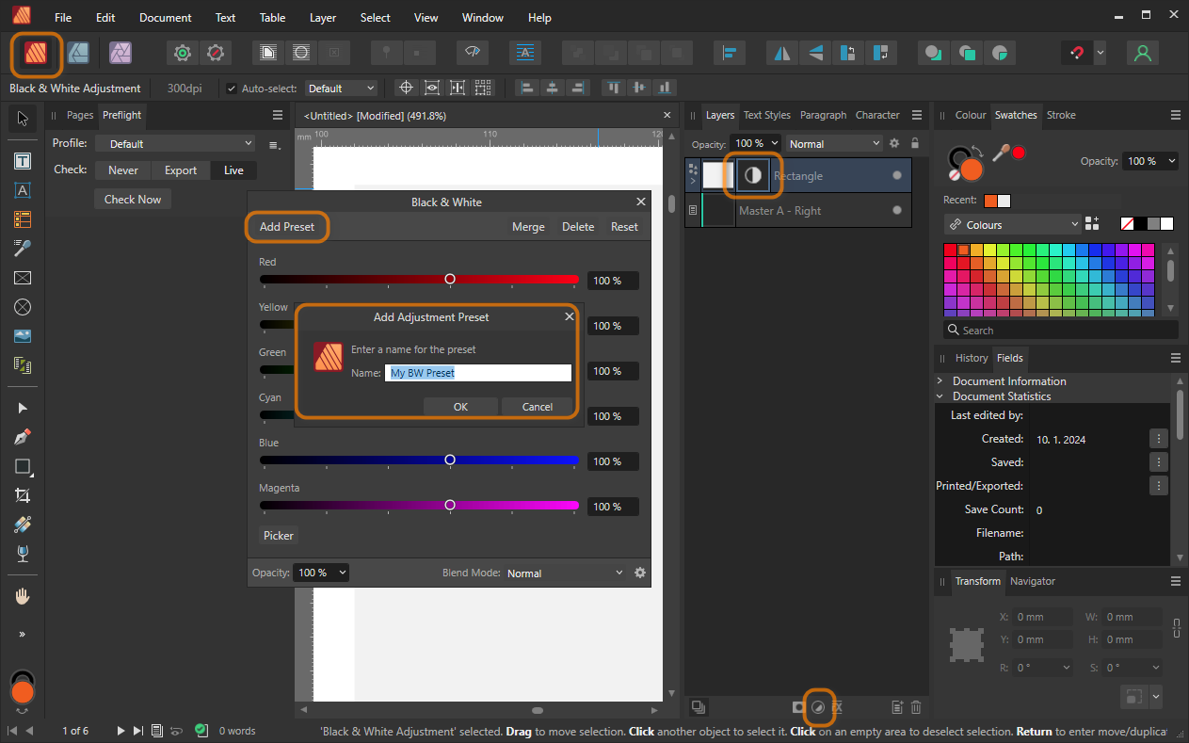This screenshot has height=743, width=1189.
Task: Delete layer using the trash icon
Action: (x=916, y=706)
